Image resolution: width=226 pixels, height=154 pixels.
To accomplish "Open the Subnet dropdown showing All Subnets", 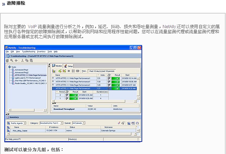I will 78,123.
